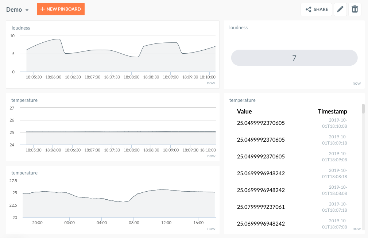
Task: Select the row with value 25.0799999237061
Action: pos(261,207)
